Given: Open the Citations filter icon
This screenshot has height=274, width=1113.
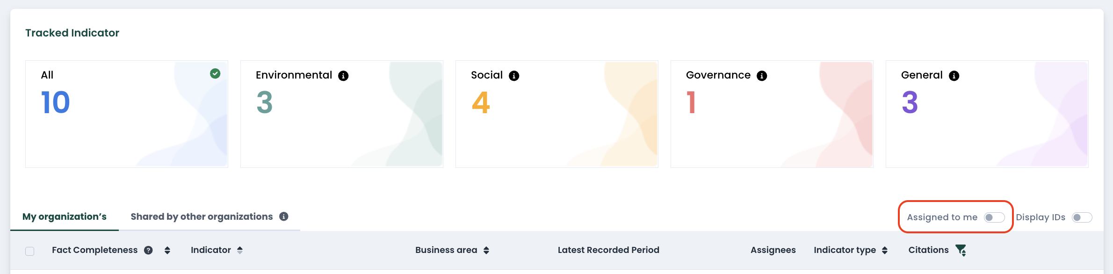Looking at the screenshot, I should pyautogui.click(x=961, y=250).
